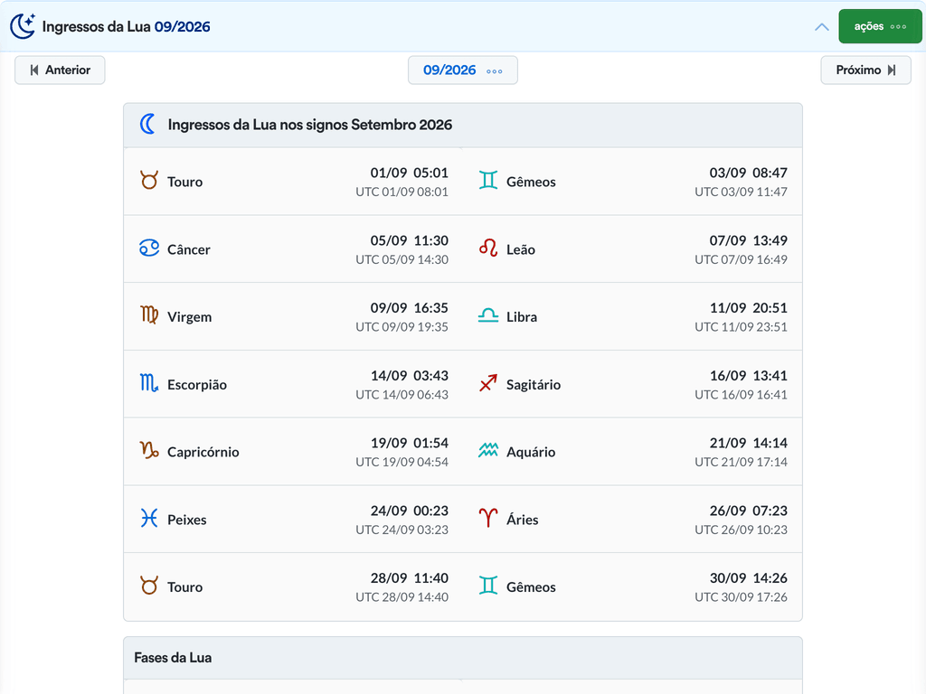The height and width of the screenshot is (694, 926).
Task: Select the Fases da Lua section header
Action: coord(462,658)
